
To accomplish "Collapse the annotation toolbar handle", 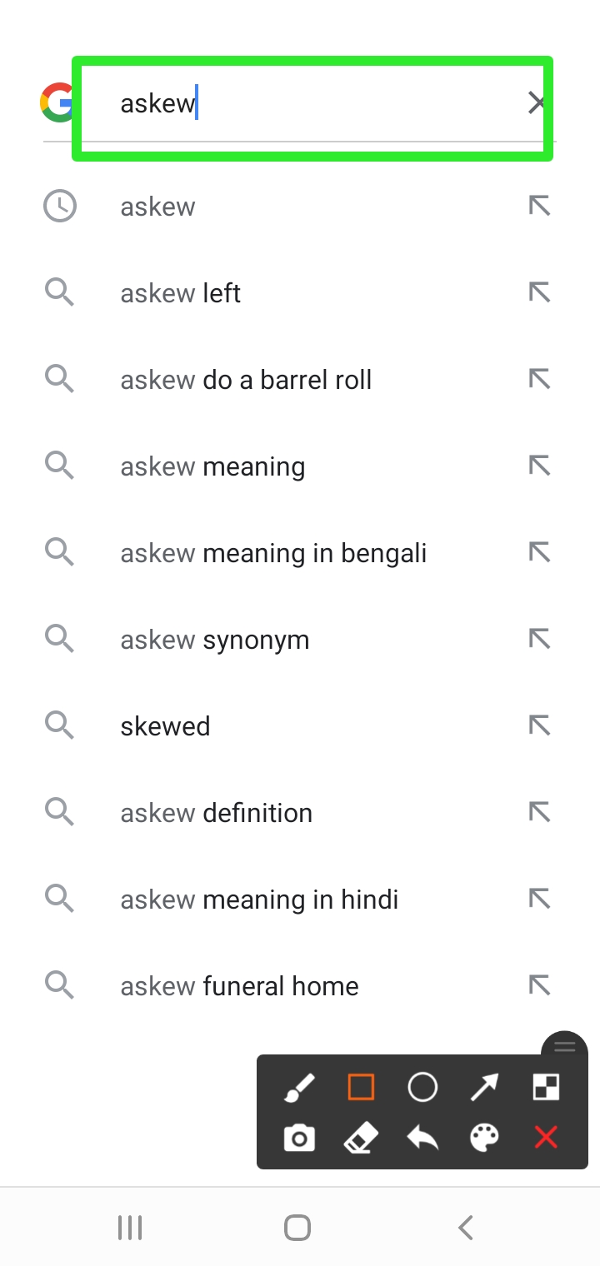I will [564, 1047].
